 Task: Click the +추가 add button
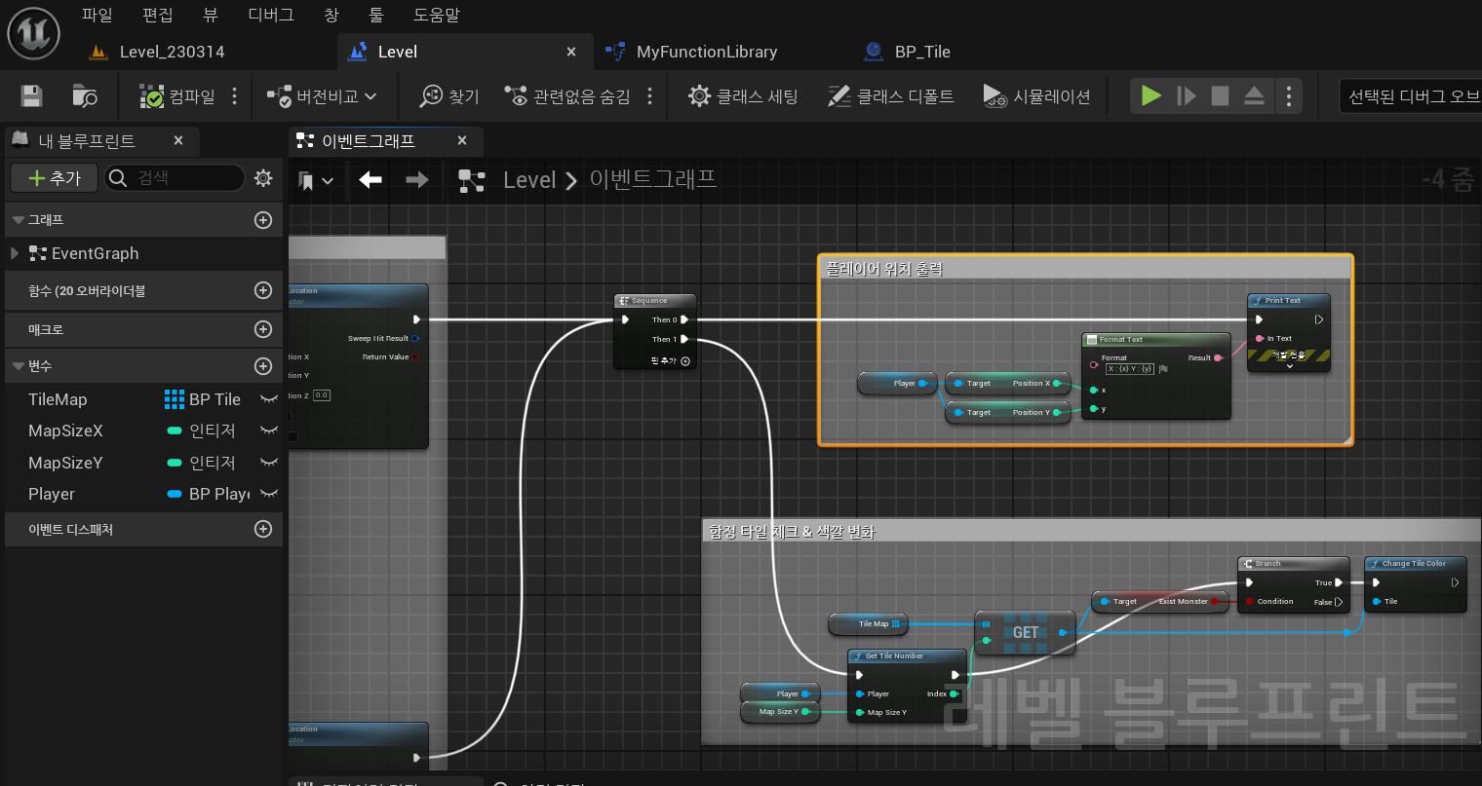[54, 178]
